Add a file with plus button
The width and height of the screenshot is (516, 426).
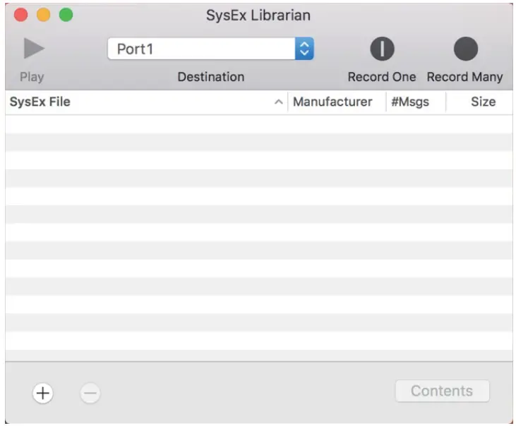pyautogui.click(x=43, y=393)
